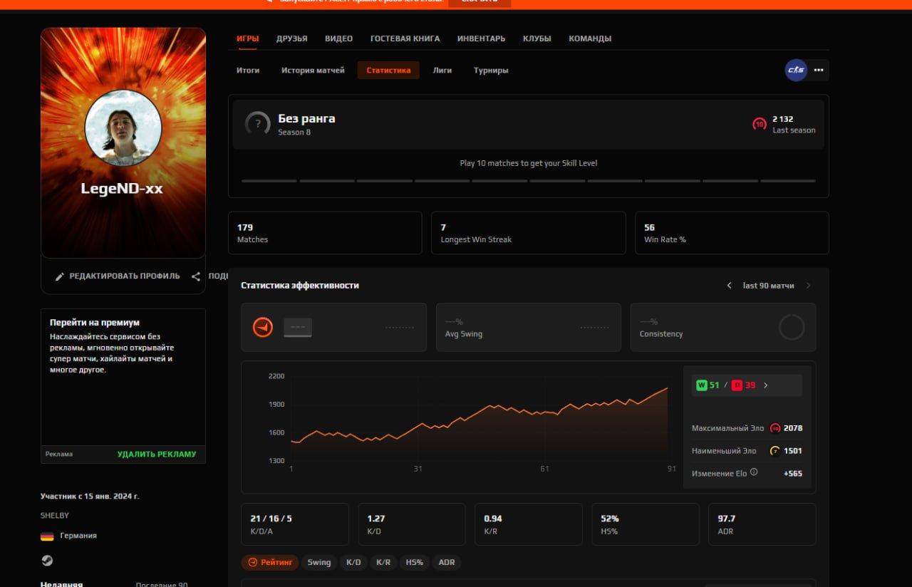Click the Без ранга rank title

click(x=306, y=119)
